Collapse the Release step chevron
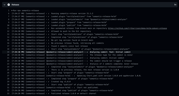Viewport: 179px width, 96px height. coord(4,5)
